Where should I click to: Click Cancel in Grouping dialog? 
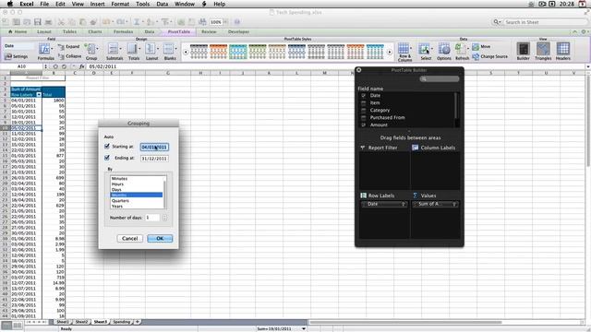(129, 238)
